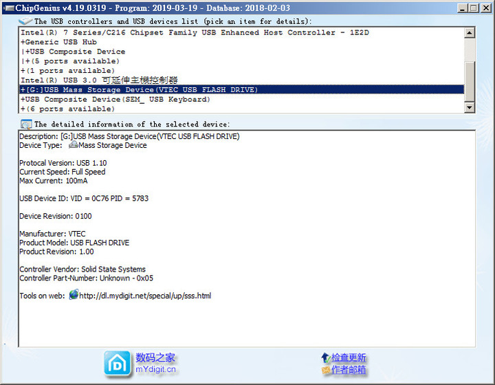Click the magnifier icon beside detailed information heading

(x=26, y=124)
